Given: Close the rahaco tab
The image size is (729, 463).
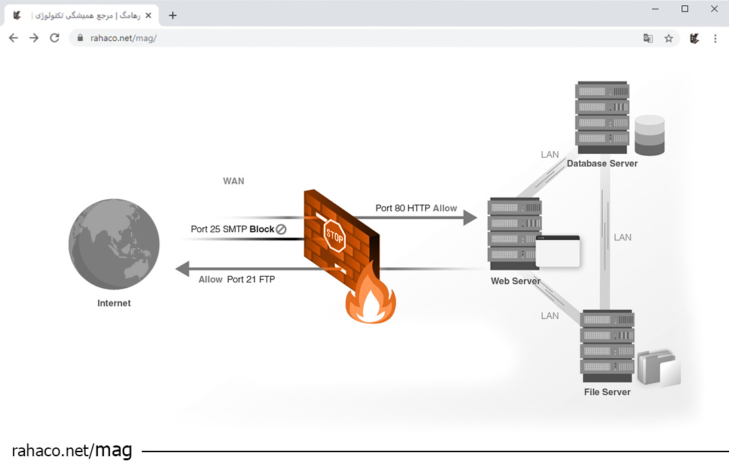Looking at the screenshot, I should pos(148,16).
